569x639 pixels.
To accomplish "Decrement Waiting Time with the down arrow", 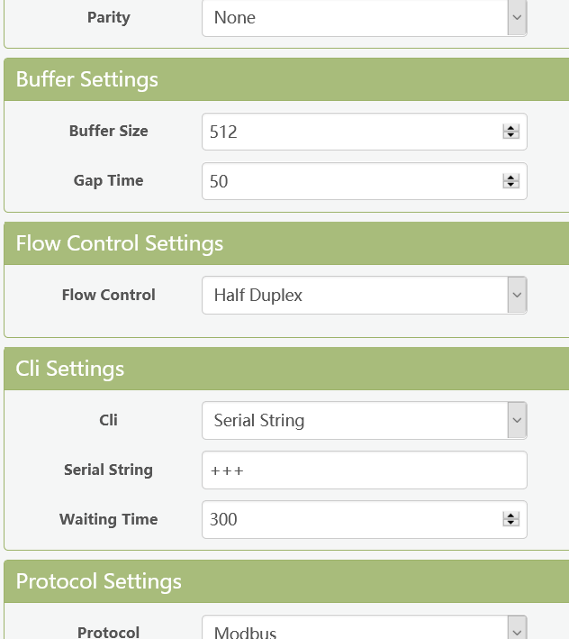I will click(511, 523).
